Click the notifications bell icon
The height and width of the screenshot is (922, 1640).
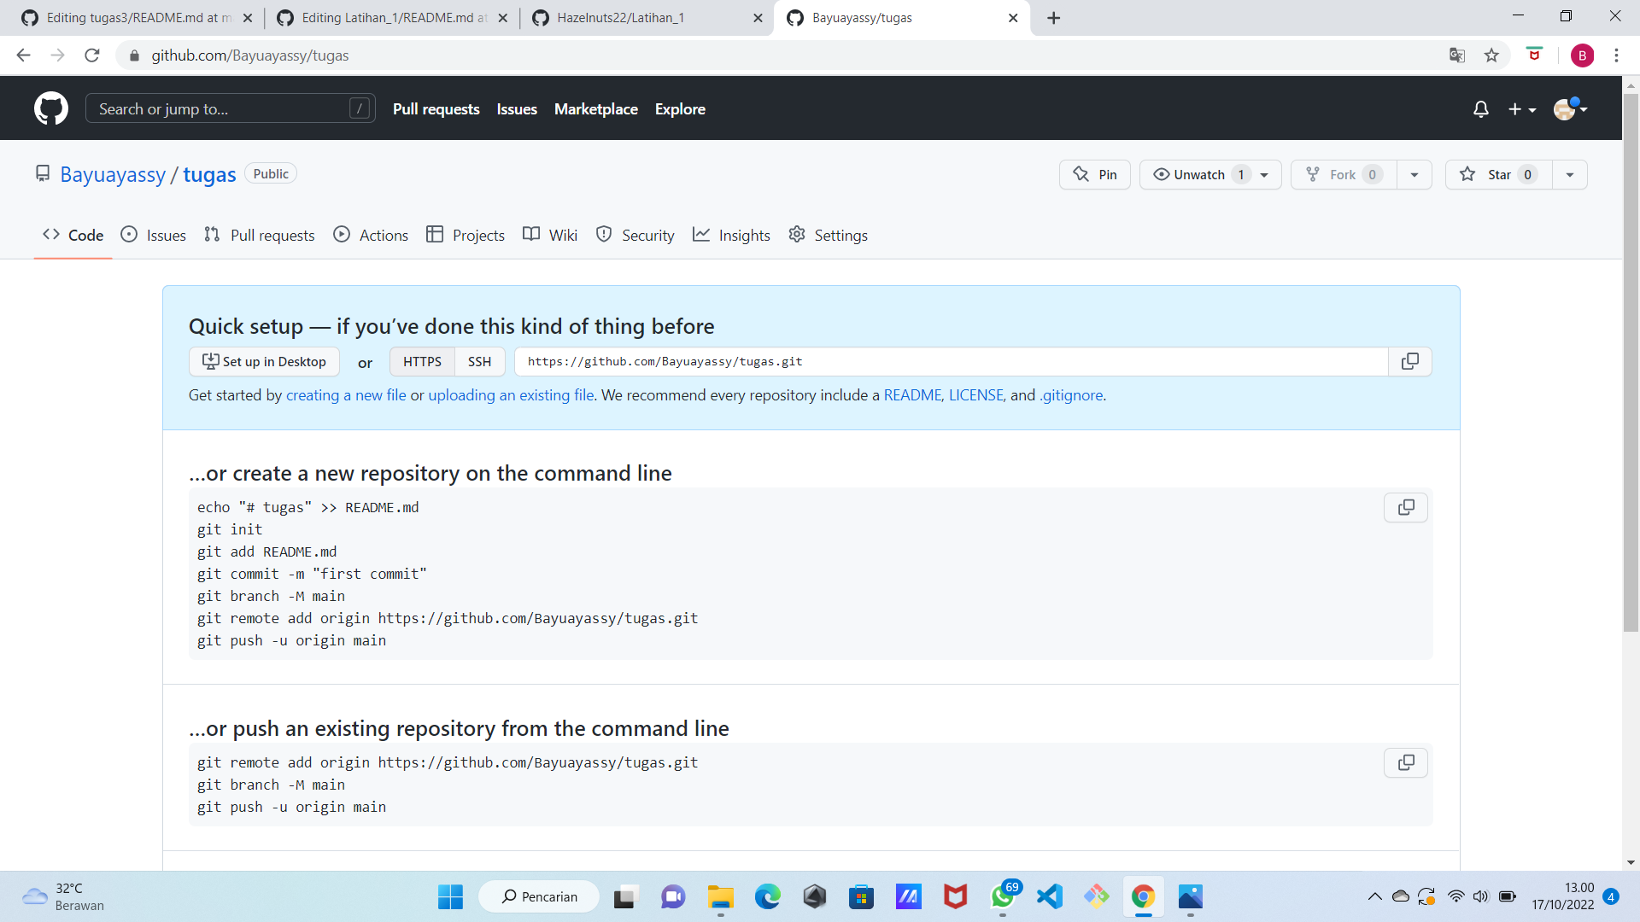1480,109
